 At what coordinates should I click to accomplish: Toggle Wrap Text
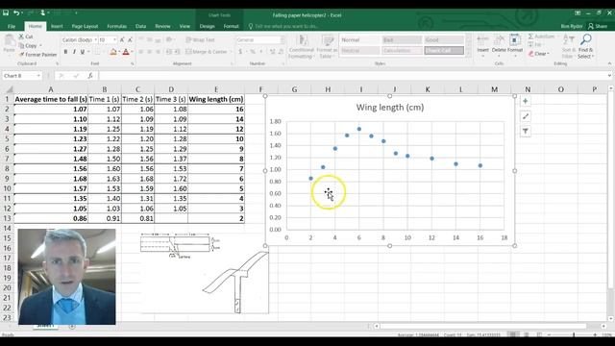pyautogui.click(x=200, y=40)
